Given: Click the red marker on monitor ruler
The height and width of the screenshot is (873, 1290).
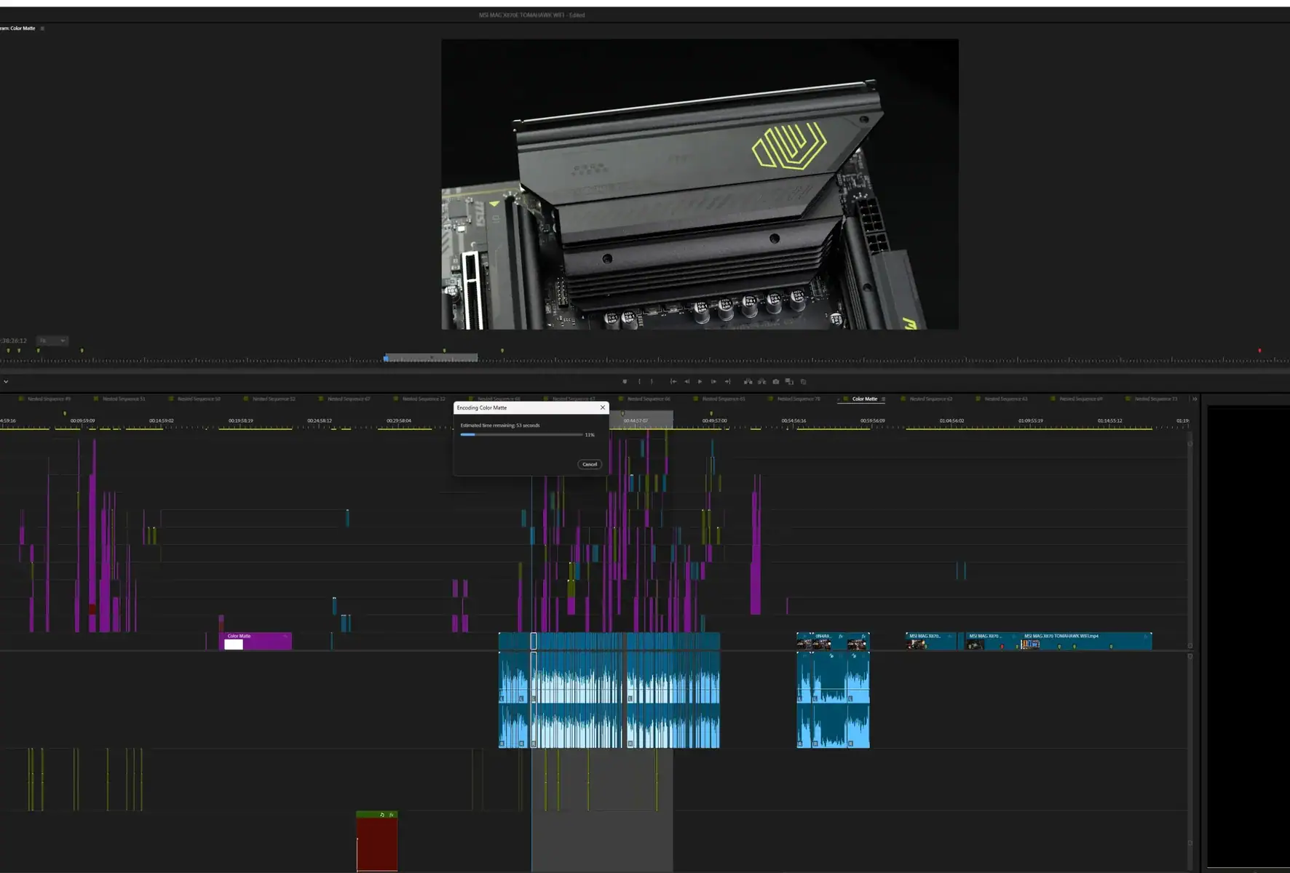Looking at the screenshot, I should pos(1259,351).
